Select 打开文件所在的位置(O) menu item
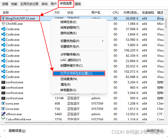The width and height of the screenshot is (168, 137). (79, 73)
